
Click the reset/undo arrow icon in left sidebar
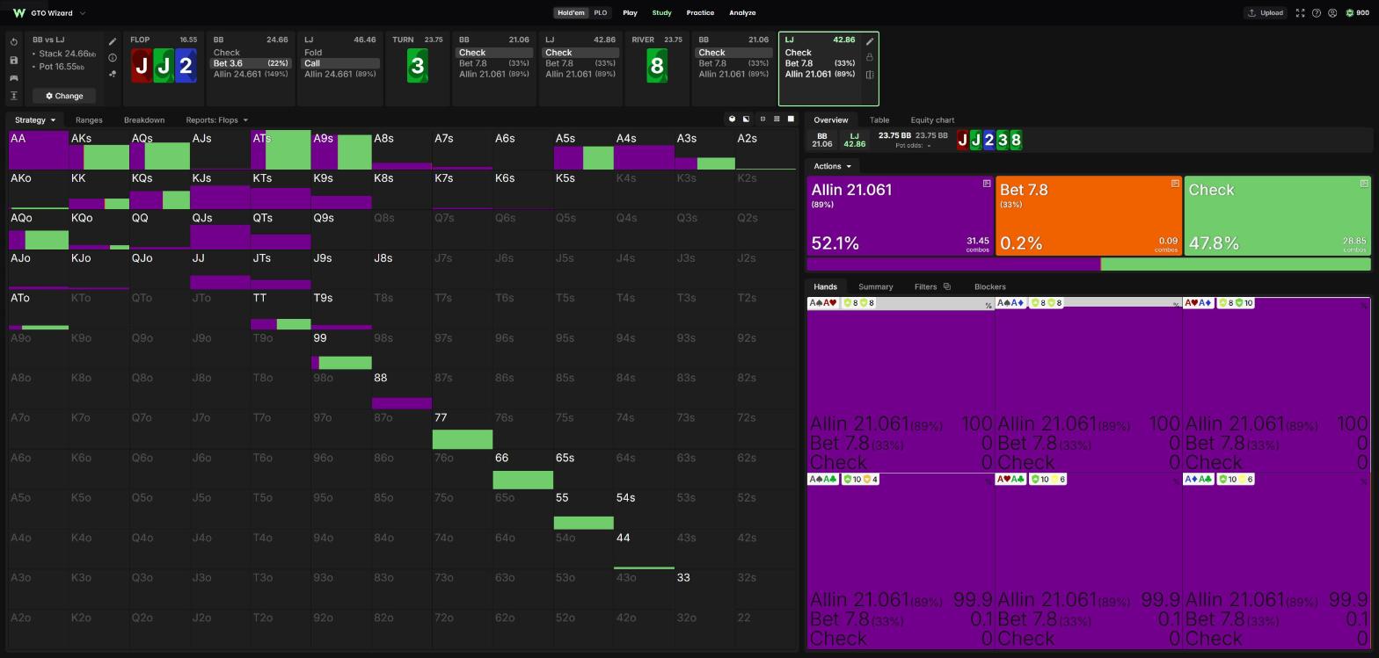pos(14,42)
